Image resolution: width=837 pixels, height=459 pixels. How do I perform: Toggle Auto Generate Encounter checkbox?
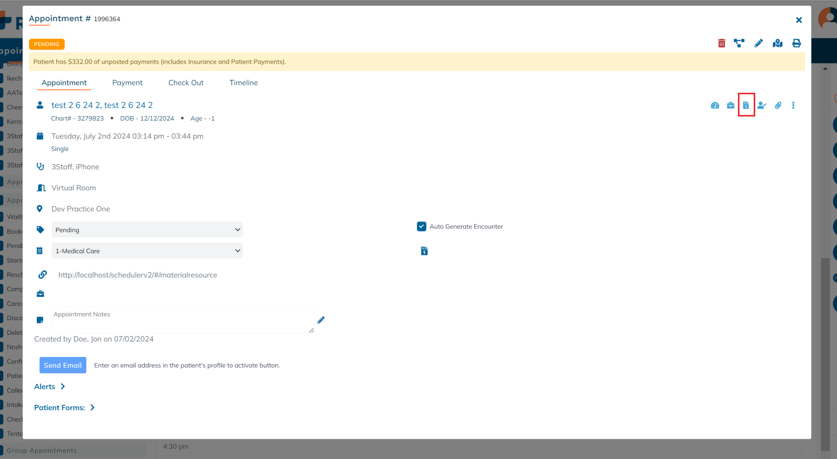(x=421, y=227)
